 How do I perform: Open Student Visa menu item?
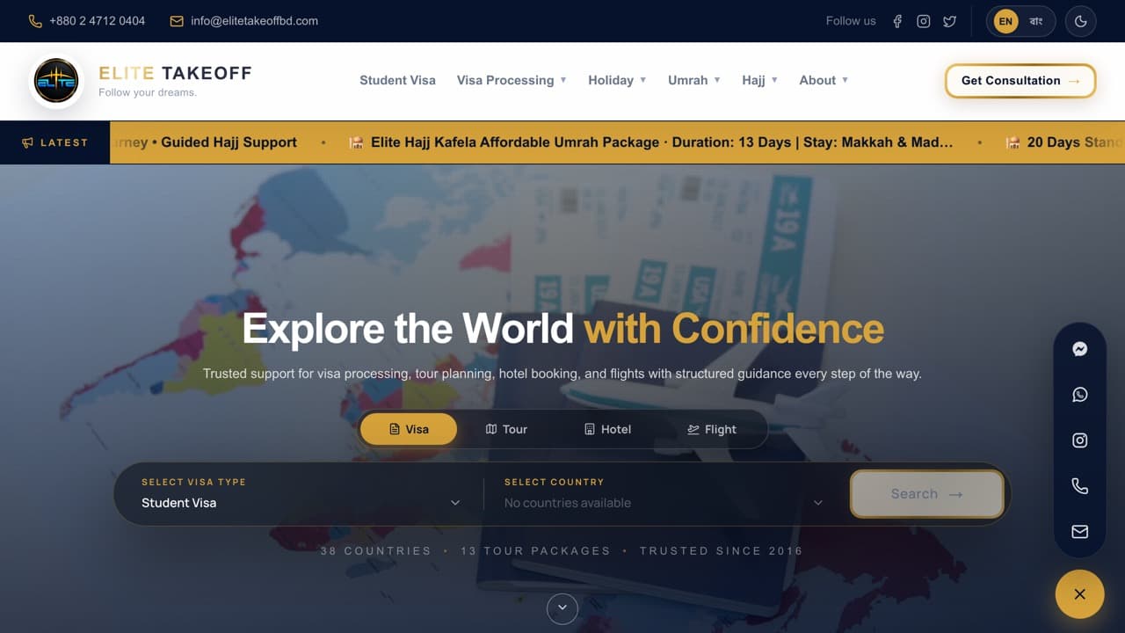click(397, 80)
